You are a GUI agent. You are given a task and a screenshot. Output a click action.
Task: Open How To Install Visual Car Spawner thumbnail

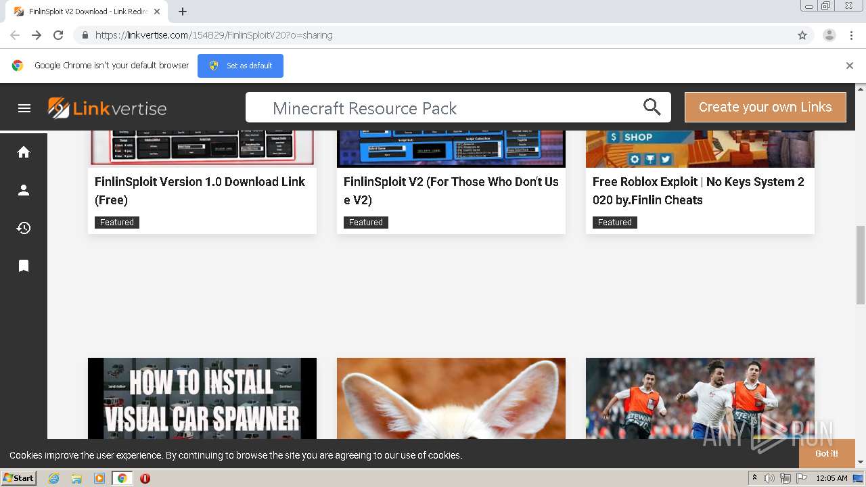[202, 399]
